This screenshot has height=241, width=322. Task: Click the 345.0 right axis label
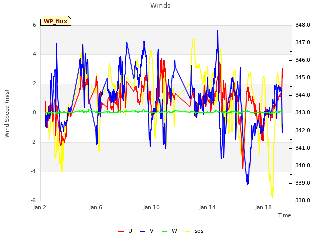(303, 78)
